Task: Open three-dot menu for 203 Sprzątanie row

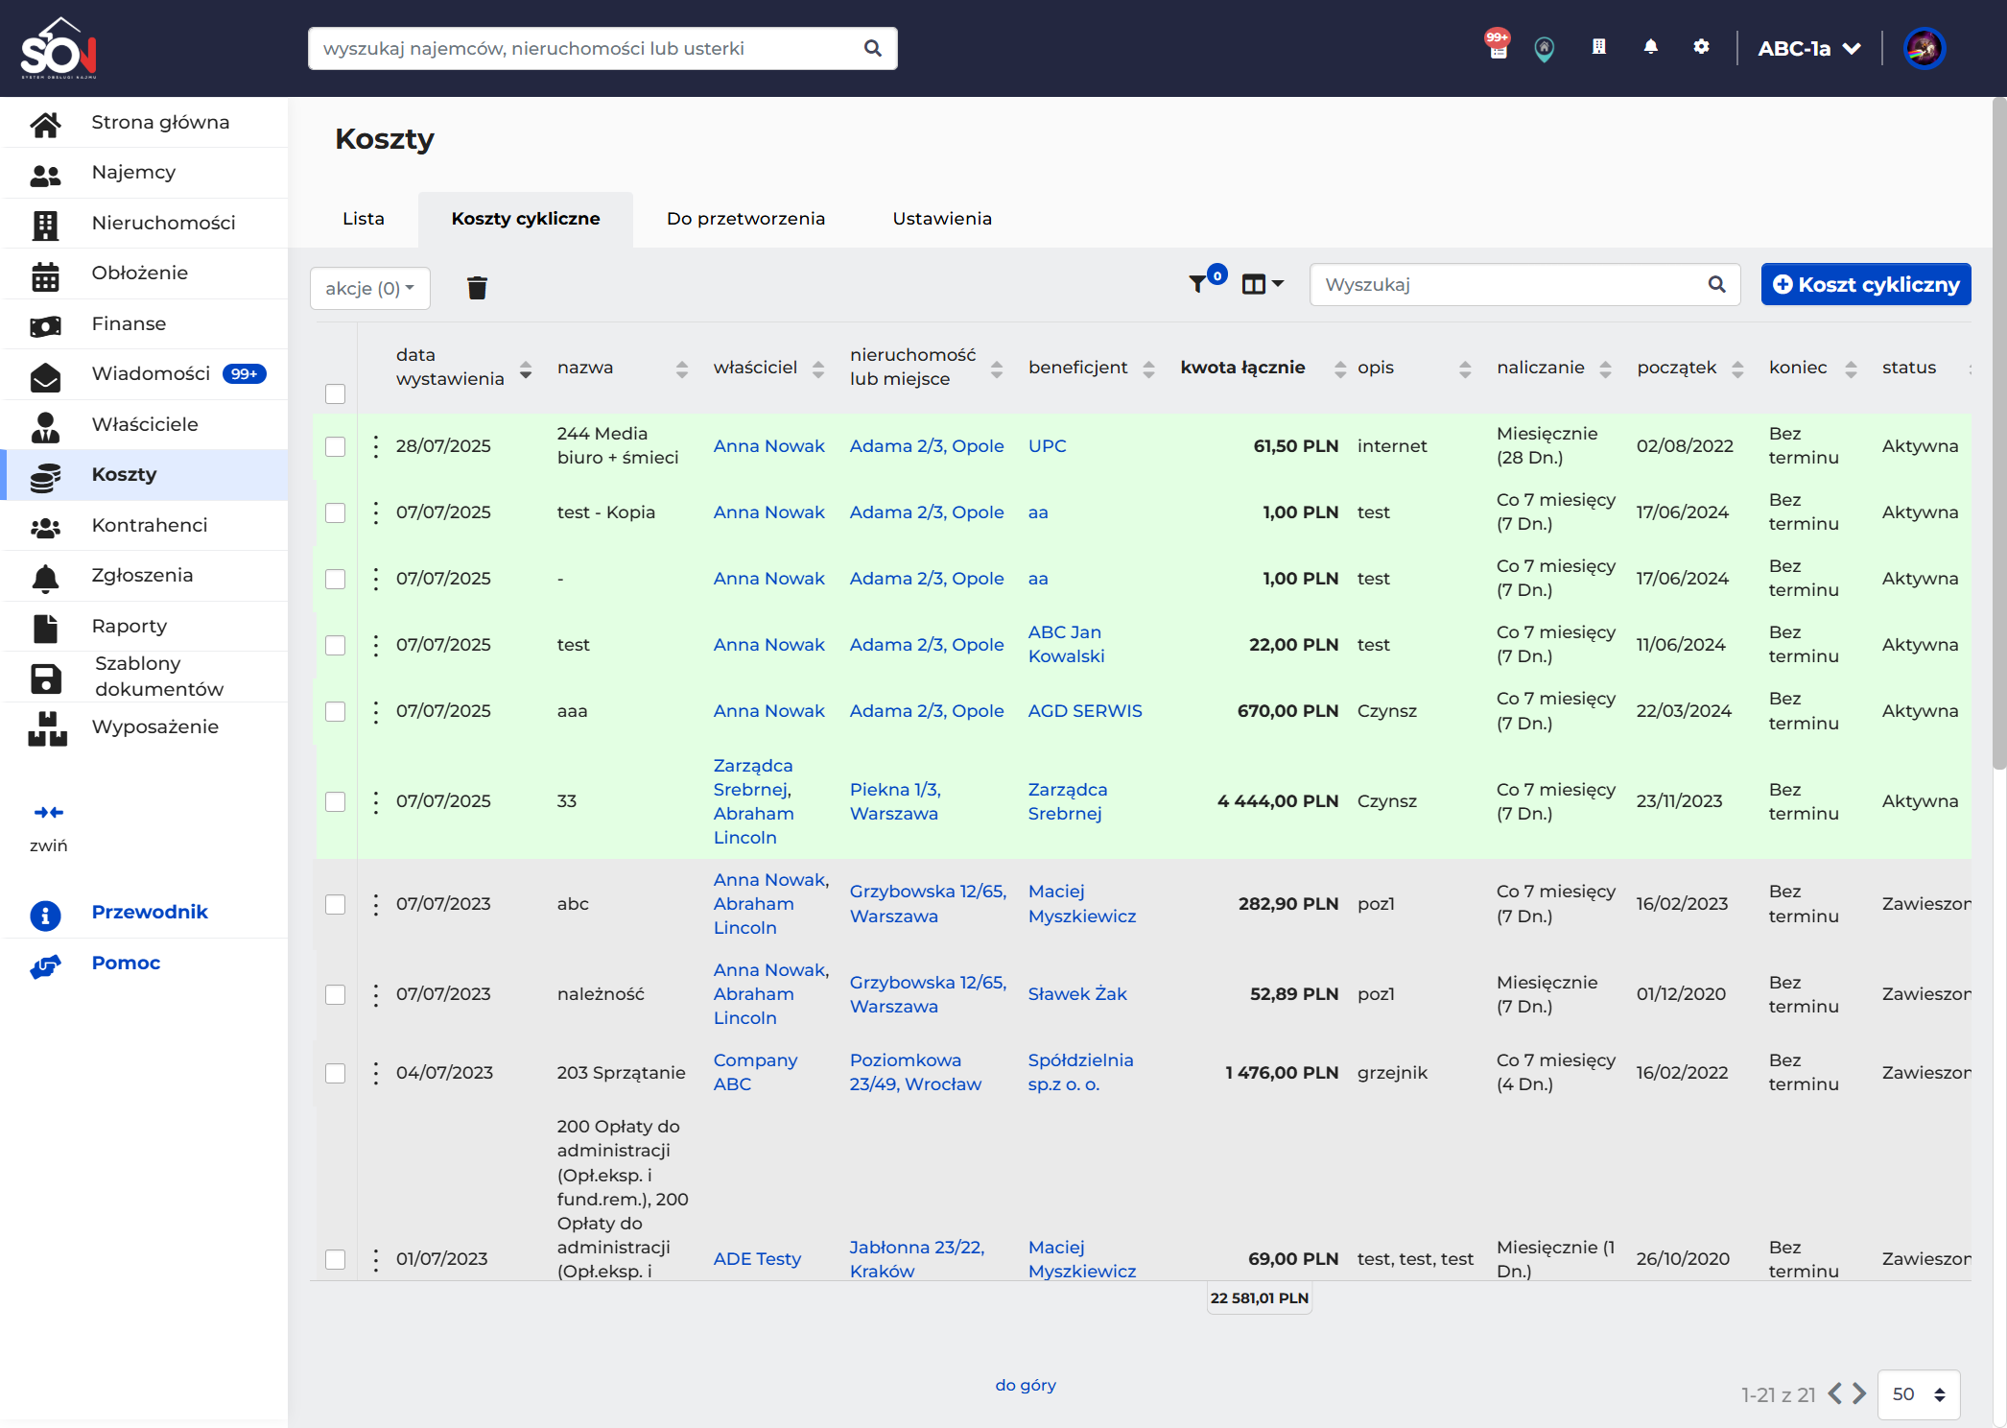Action: pyautogui.click(x=375, y=1073)
